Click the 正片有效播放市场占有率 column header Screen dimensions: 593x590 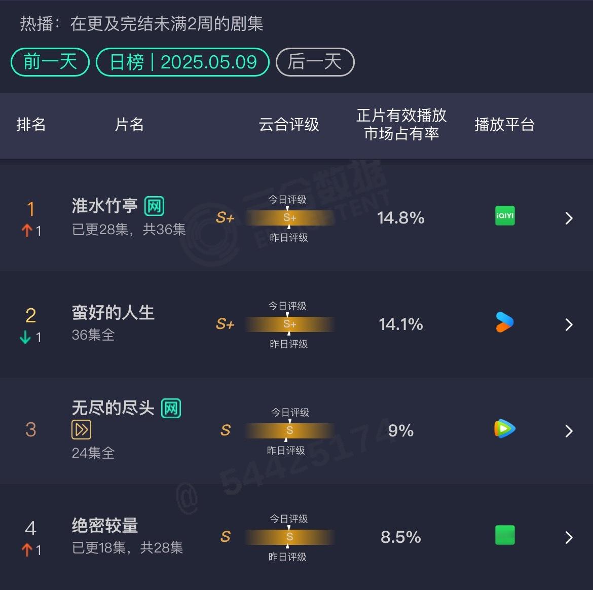401,124
